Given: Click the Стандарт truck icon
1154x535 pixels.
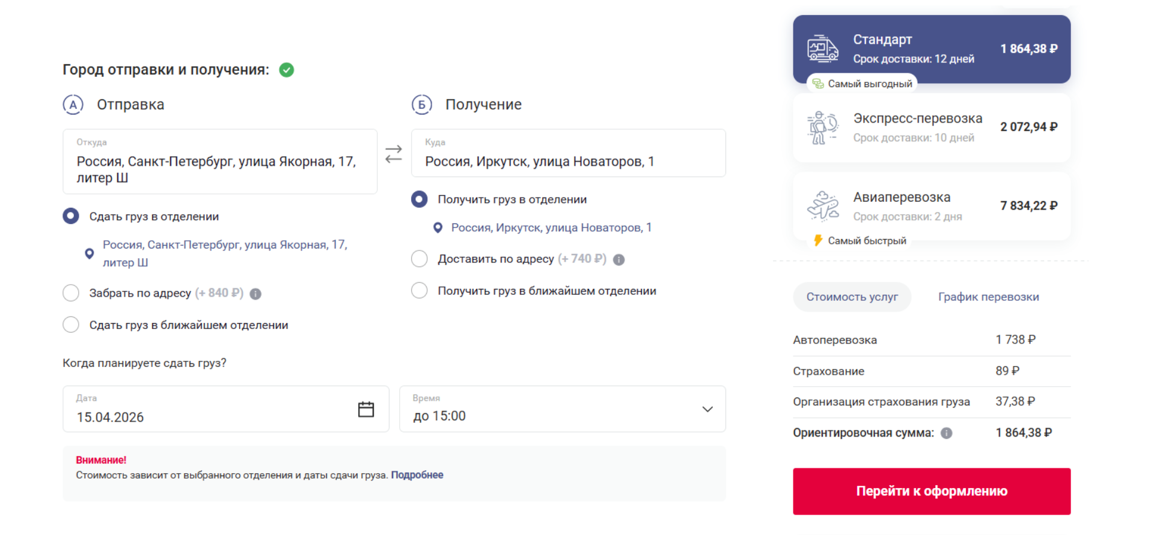Looking at the screenshot, I should click(823, 49).
